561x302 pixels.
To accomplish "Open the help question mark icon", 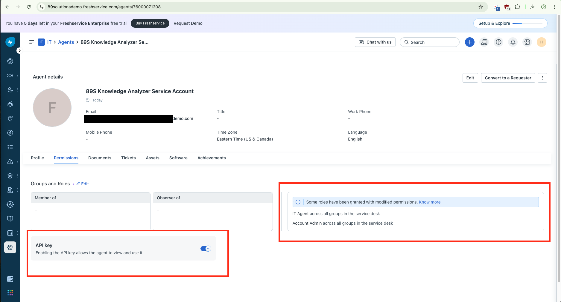I will coord(498,42).
